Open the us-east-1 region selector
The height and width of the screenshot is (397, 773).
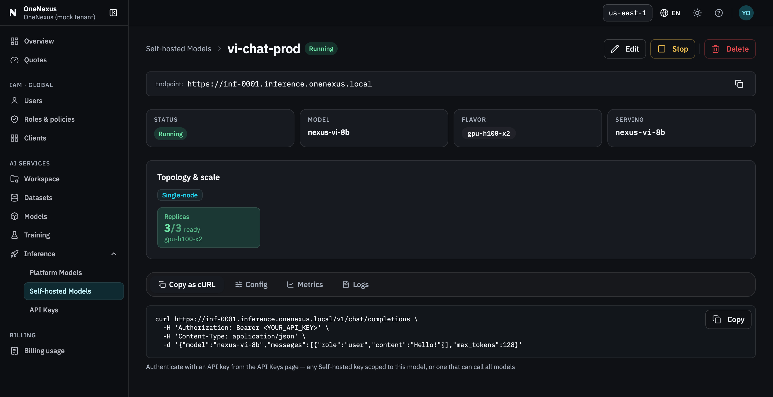coord(628,13)
